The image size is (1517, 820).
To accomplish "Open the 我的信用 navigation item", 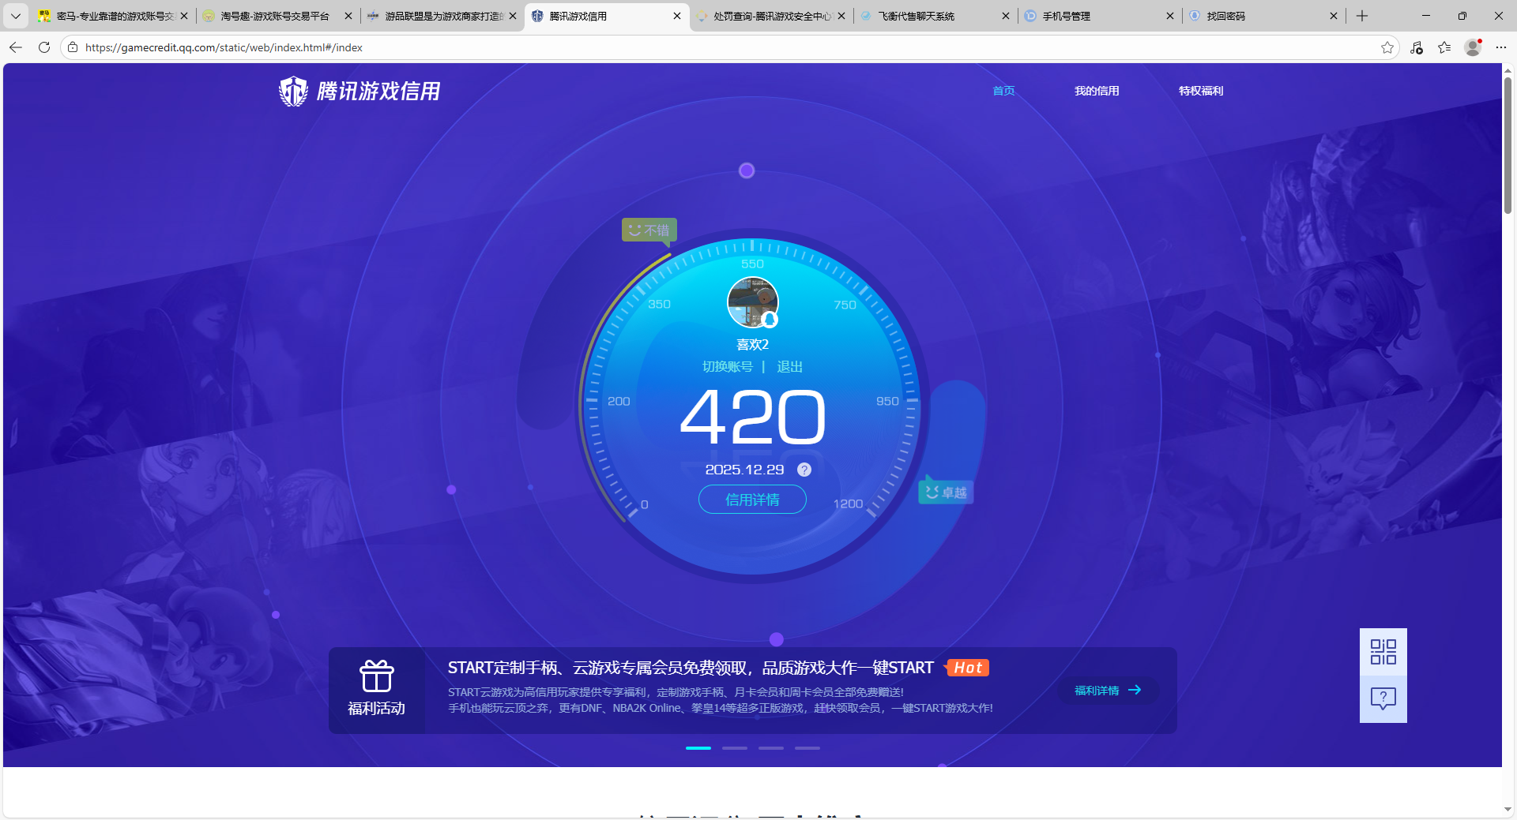I will [1097, 91].
